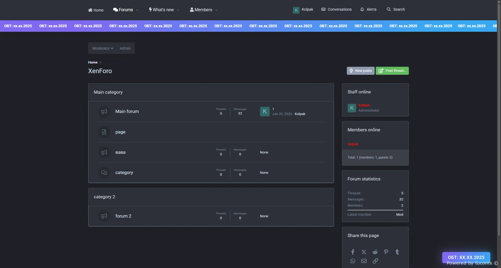Open latest thread titled 1 in Main forum

click(x=273, y=109)
